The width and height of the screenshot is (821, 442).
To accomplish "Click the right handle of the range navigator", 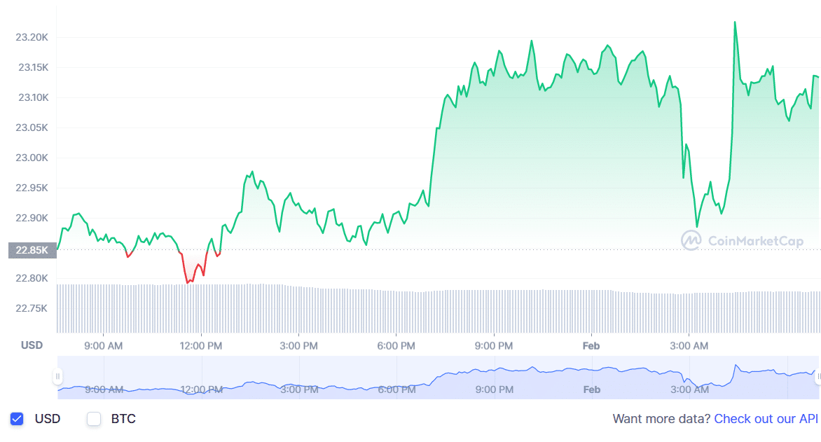I will click(x=818, y=377).
